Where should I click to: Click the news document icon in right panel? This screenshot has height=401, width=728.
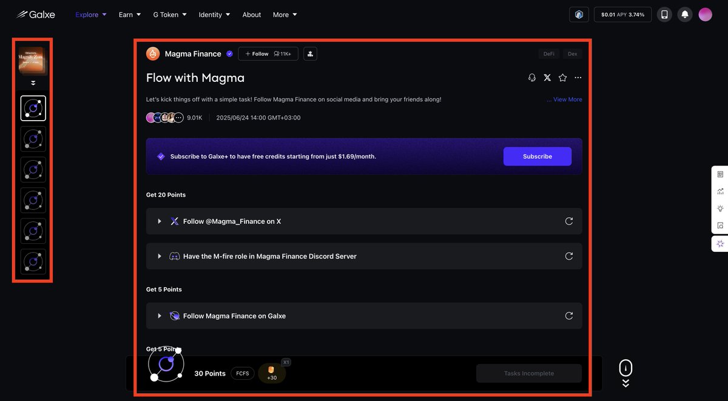720,174
